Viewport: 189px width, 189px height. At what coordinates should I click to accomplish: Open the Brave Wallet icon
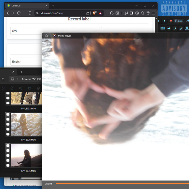pyautogui.click(x=137, y=13)
